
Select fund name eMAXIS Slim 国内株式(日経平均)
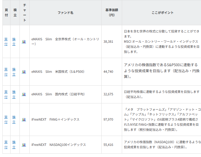58,94
